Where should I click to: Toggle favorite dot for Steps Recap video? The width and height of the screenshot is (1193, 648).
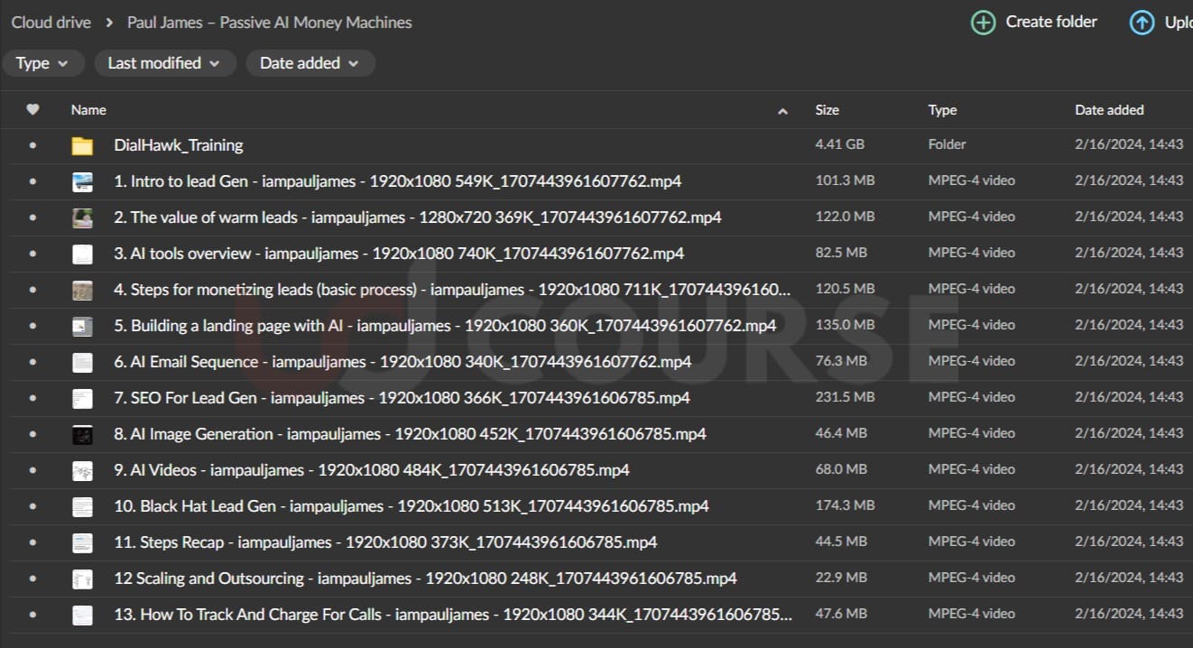coord(32,542)
